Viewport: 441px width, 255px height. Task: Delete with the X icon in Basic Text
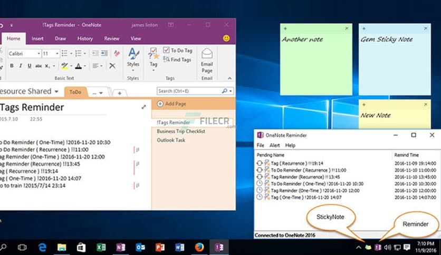point(112,66)
